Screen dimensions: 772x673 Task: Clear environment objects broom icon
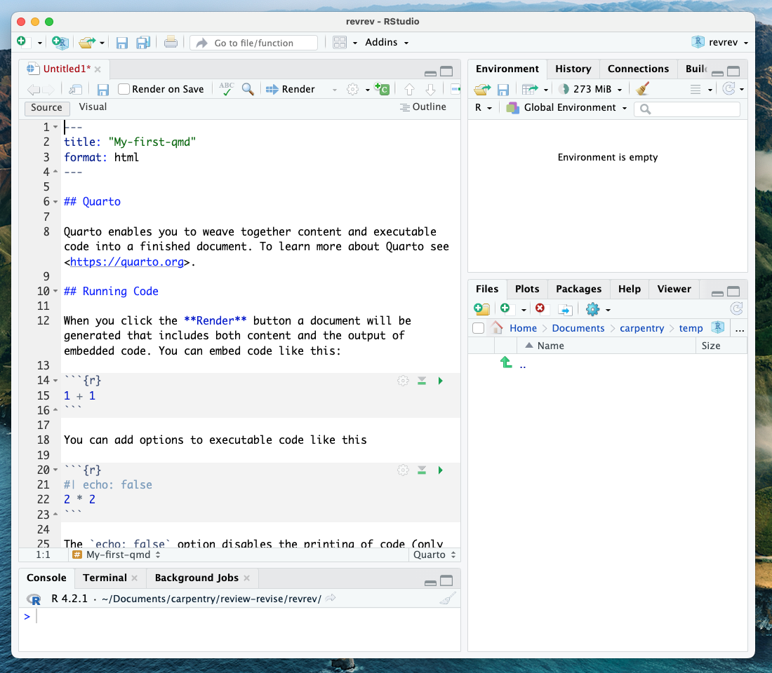[642, 88]
